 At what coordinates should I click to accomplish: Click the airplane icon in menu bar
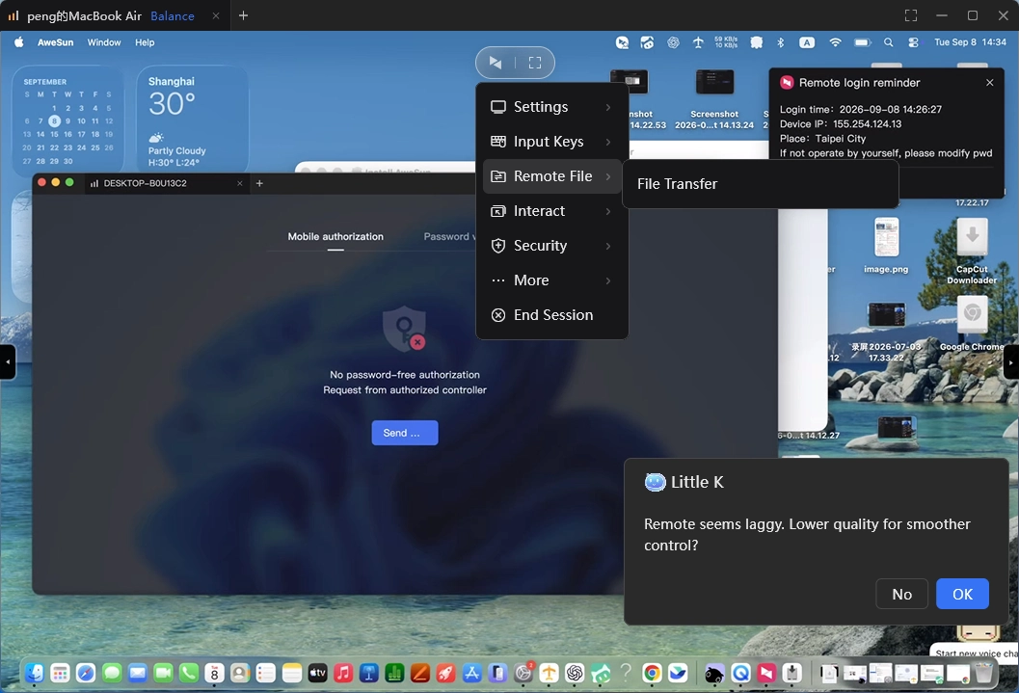[698, 42]
